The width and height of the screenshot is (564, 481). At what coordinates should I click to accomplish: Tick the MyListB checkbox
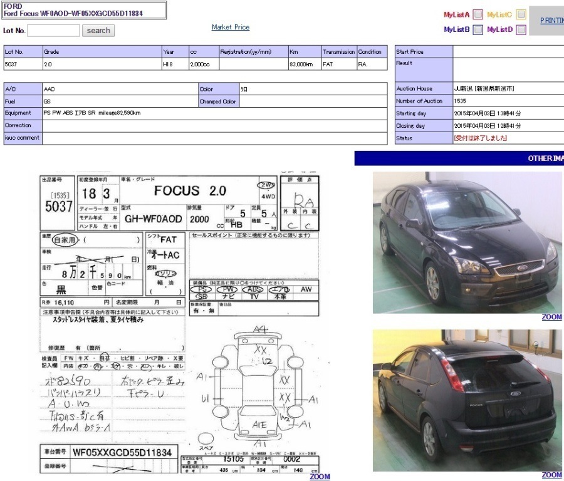478,29
